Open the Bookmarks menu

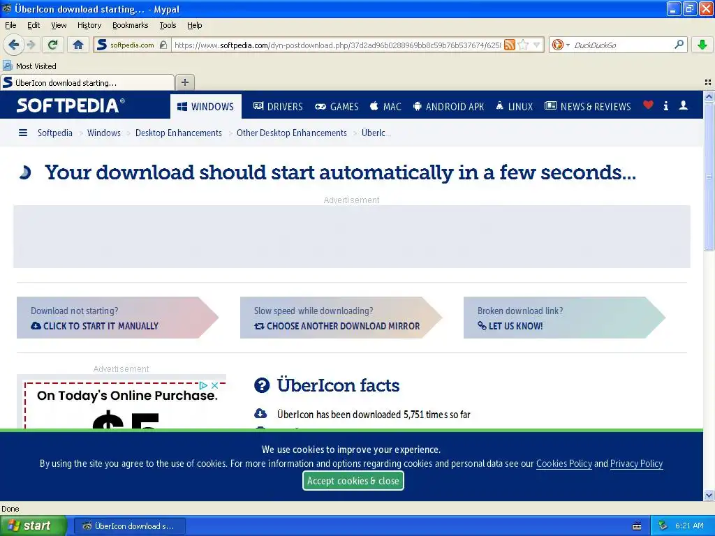pyautogui.click(x=130, y=25)
